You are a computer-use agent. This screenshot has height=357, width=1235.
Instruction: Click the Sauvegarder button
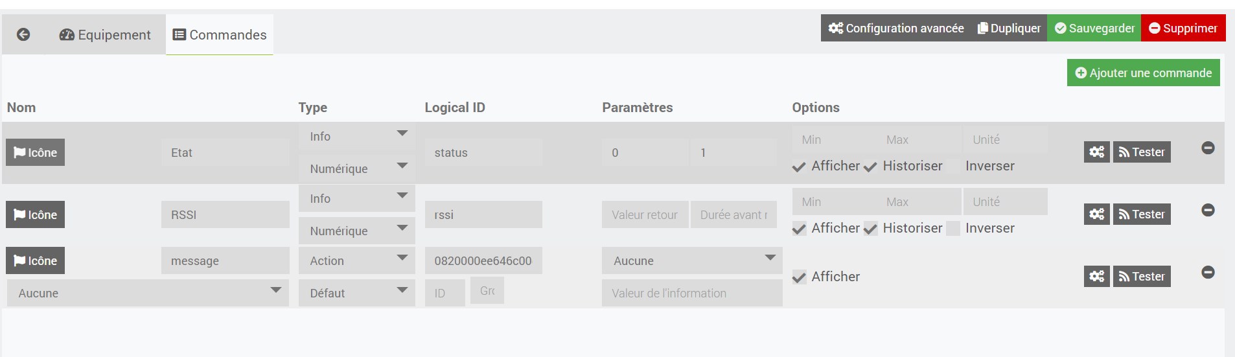(x=1094, y=29)
